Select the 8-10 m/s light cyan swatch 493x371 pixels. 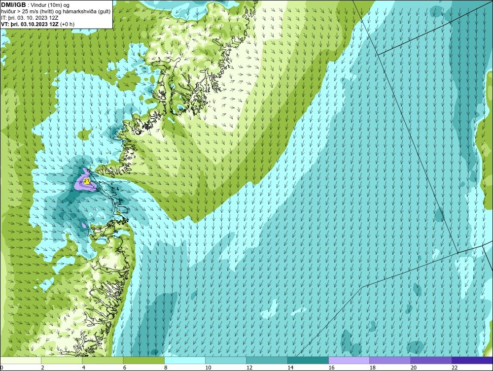tap(185, 360)
